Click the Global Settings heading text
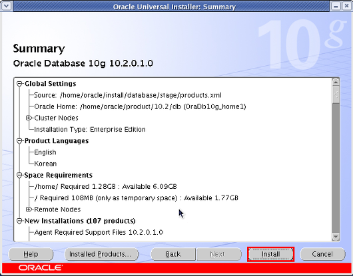 51,84
